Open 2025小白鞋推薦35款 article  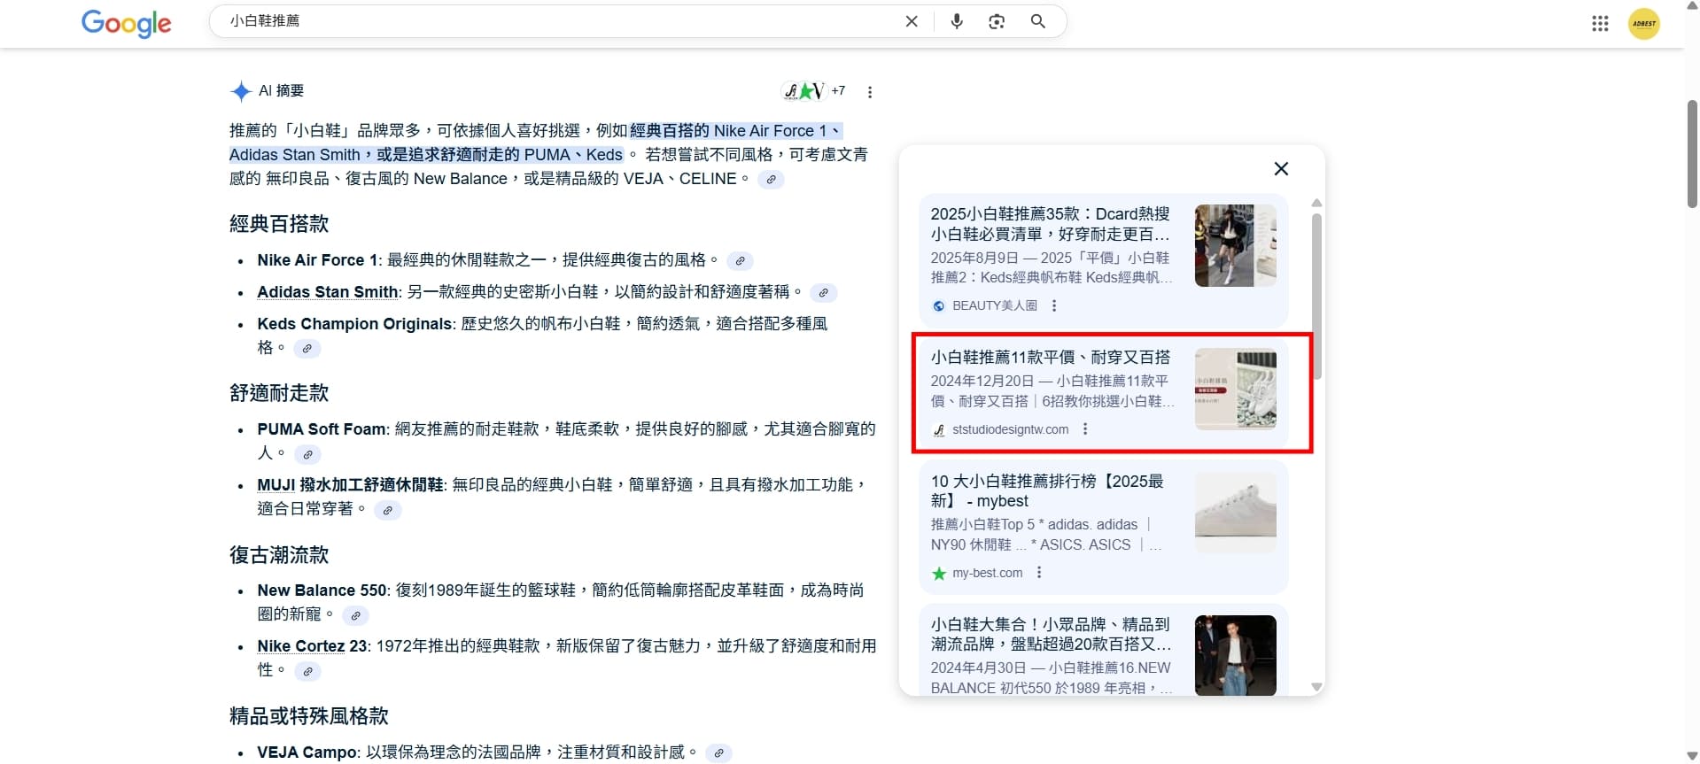(x=1049, y=224)
